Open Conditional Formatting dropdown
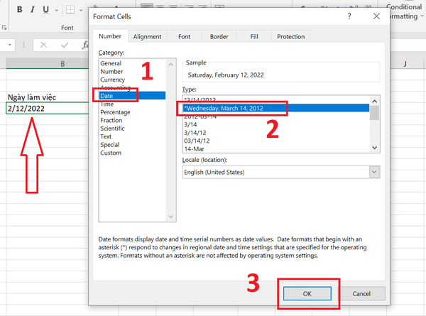The image size is (426, 316). coord(405,11)
